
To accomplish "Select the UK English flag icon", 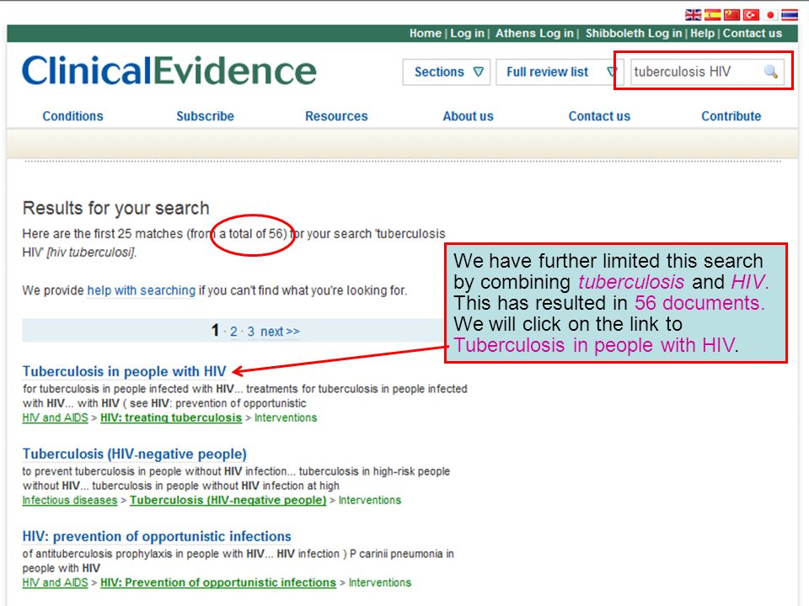I will pos(693,15).
